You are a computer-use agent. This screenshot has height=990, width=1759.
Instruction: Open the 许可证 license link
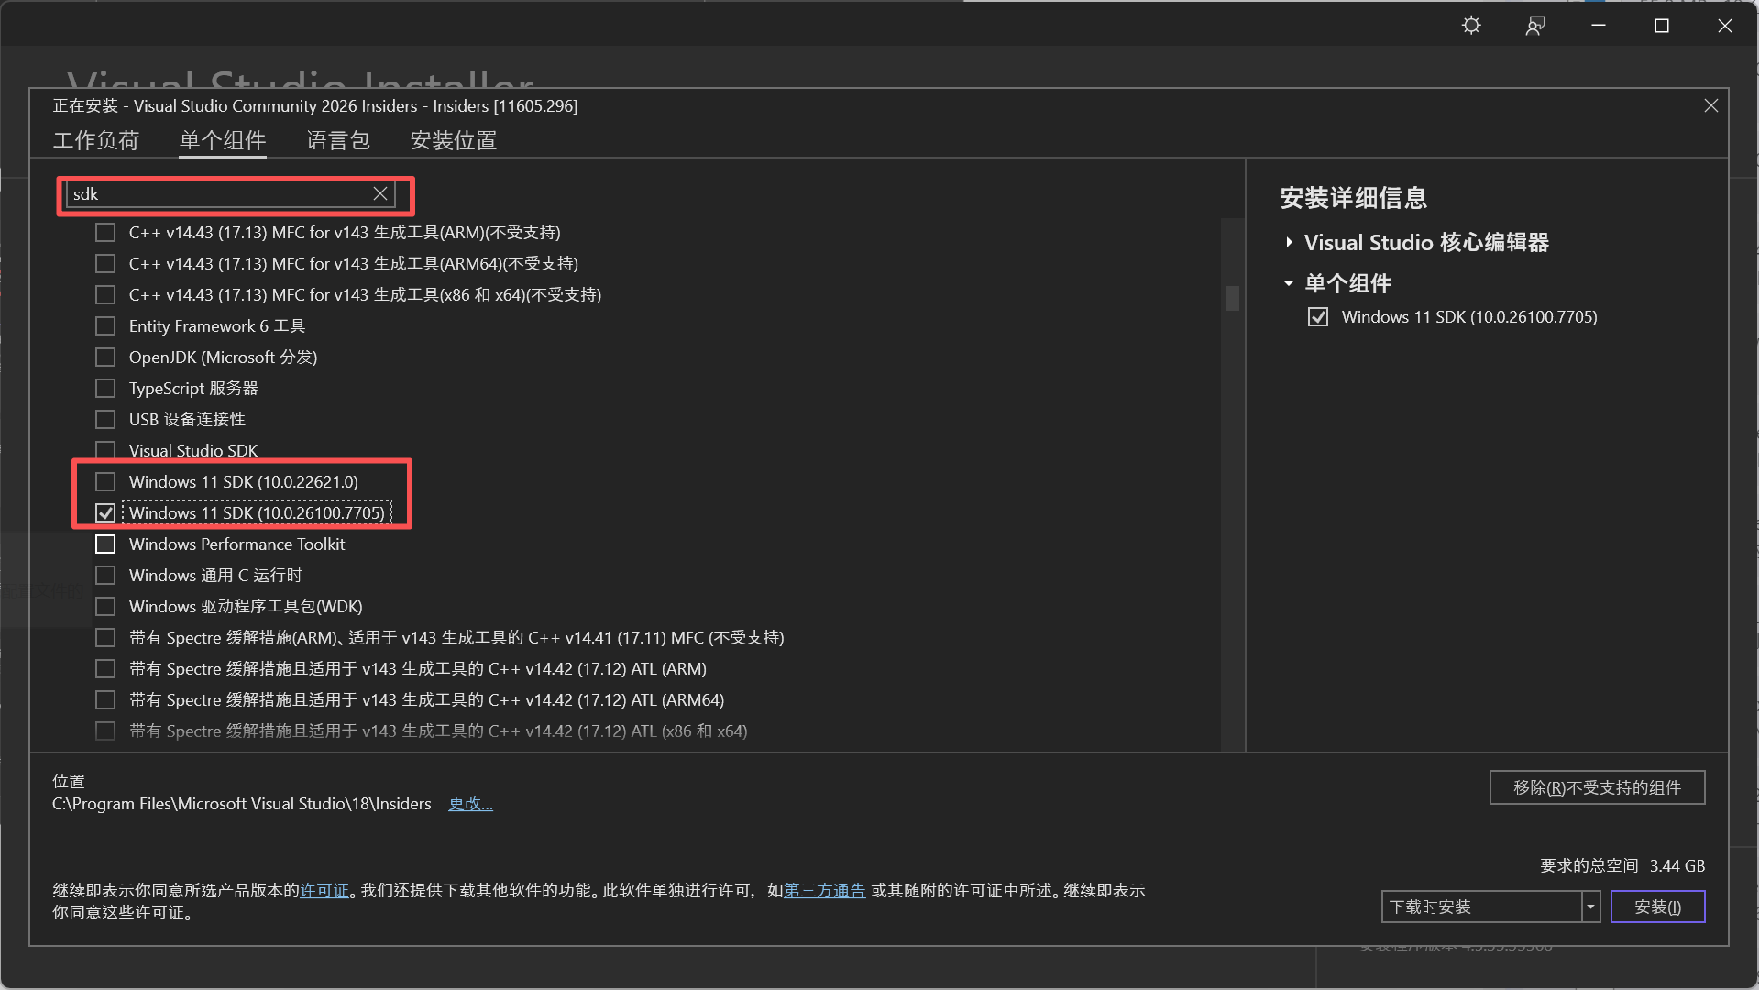pyautogui.click(x=324, y=891)
